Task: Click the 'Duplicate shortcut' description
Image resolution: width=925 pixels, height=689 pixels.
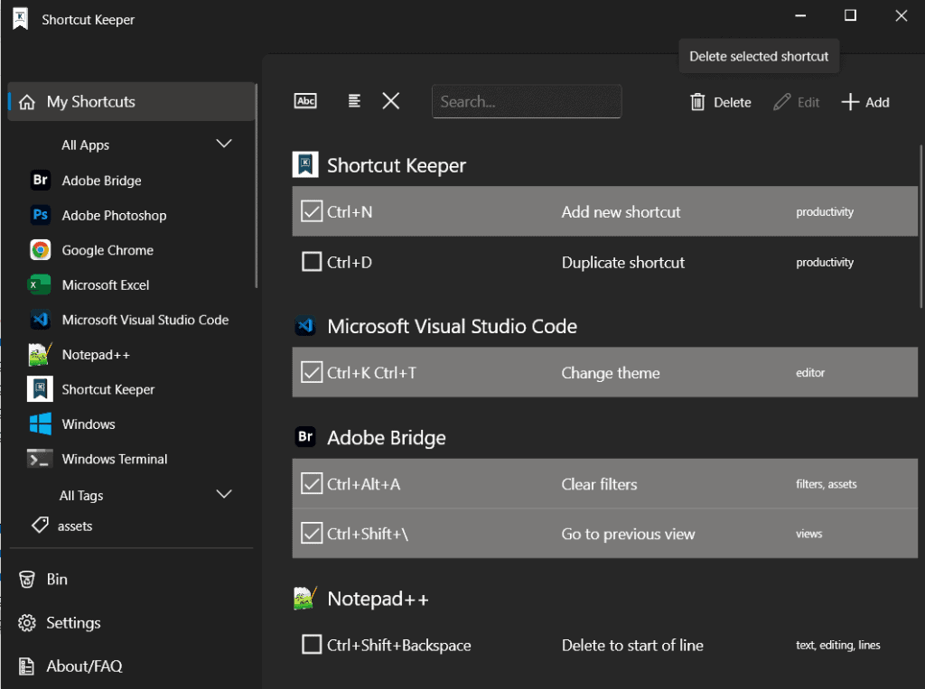Action: (623, 262)
